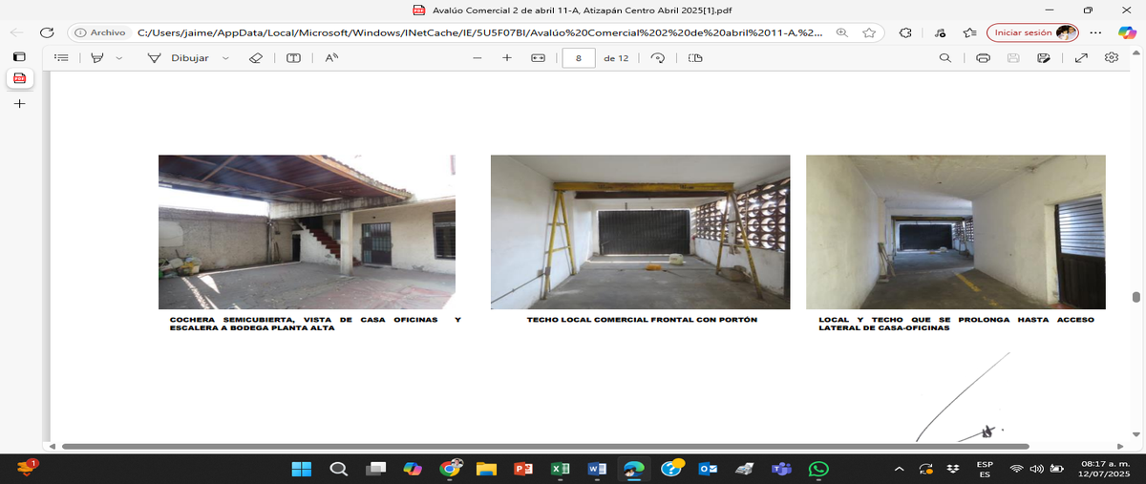Open the Windows Start menu

point(302,469)
